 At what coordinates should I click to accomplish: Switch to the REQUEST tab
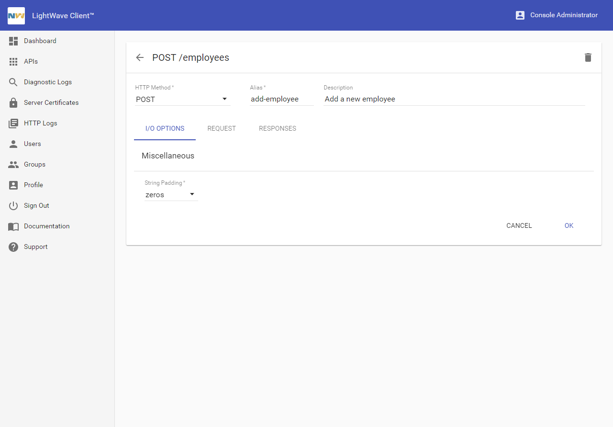click(222, 128)
